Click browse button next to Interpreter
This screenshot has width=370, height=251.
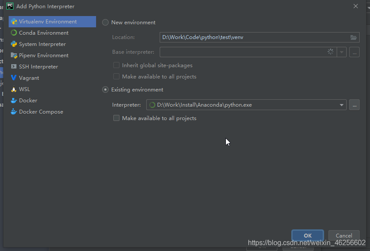[x=354, y=105]
